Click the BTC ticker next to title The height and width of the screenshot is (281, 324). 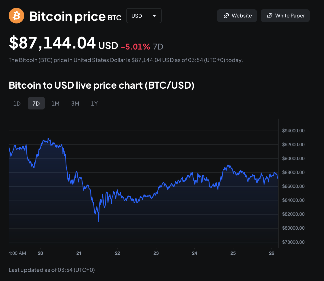point(114,18)
